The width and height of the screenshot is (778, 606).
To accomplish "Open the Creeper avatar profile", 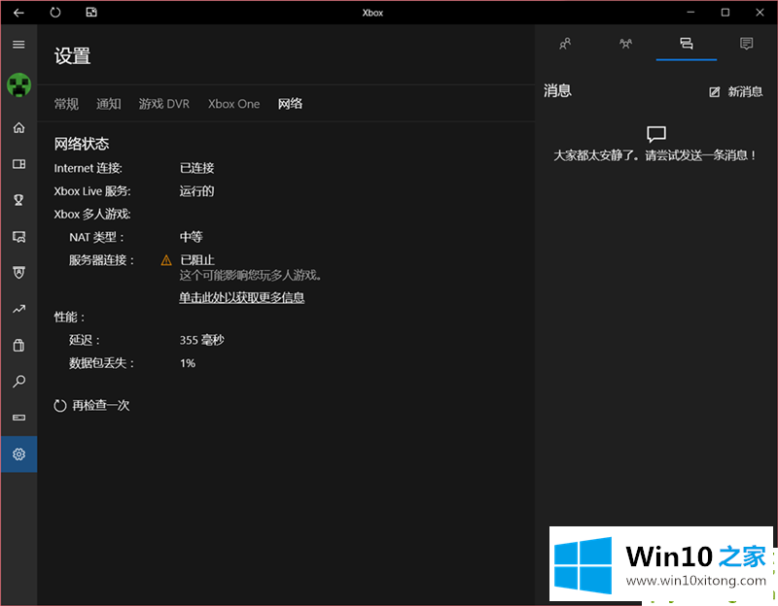I will [x=18, y=84].
